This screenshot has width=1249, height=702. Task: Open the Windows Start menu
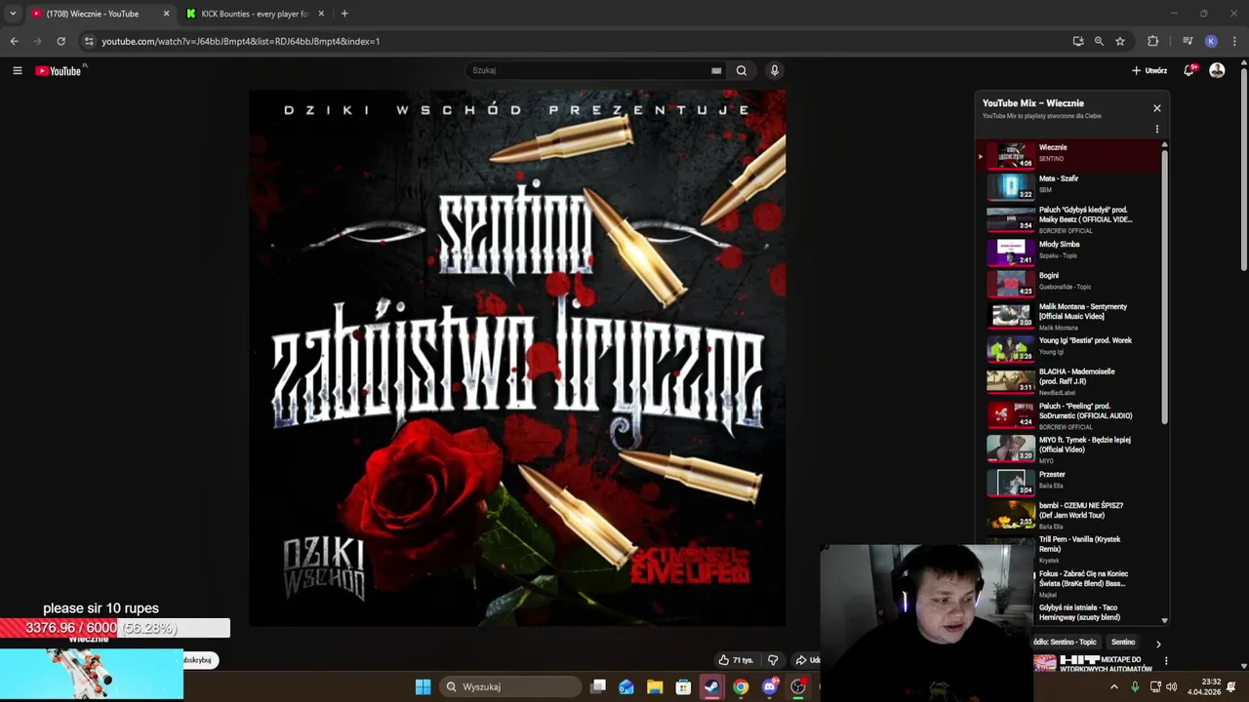[423, 686]
